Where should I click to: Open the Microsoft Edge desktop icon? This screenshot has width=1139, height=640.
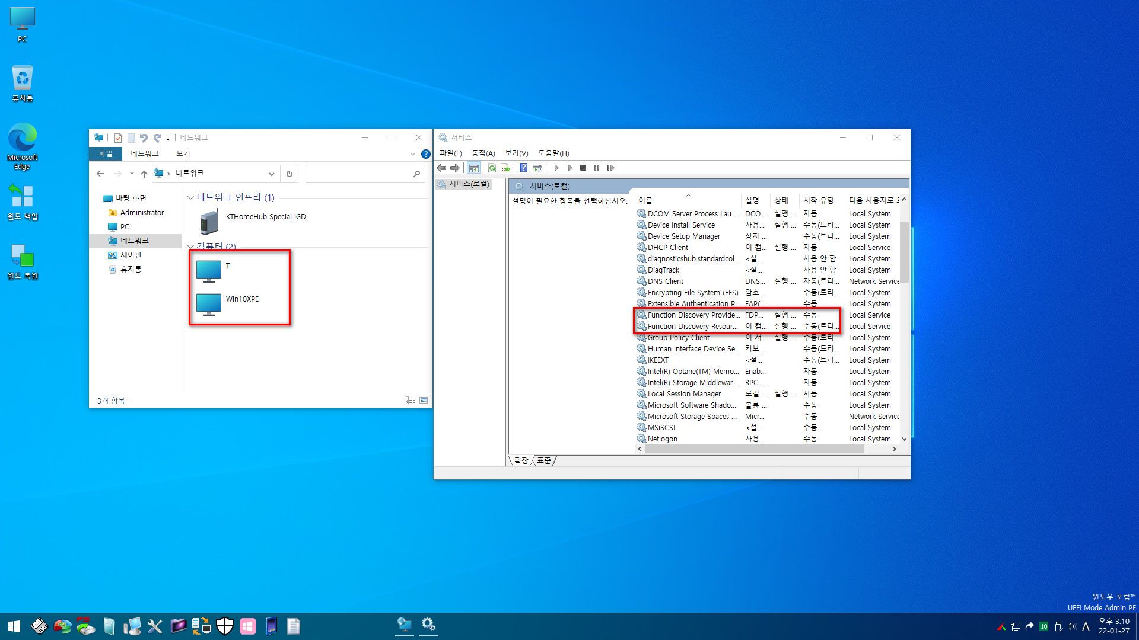(x=22, y=146)
